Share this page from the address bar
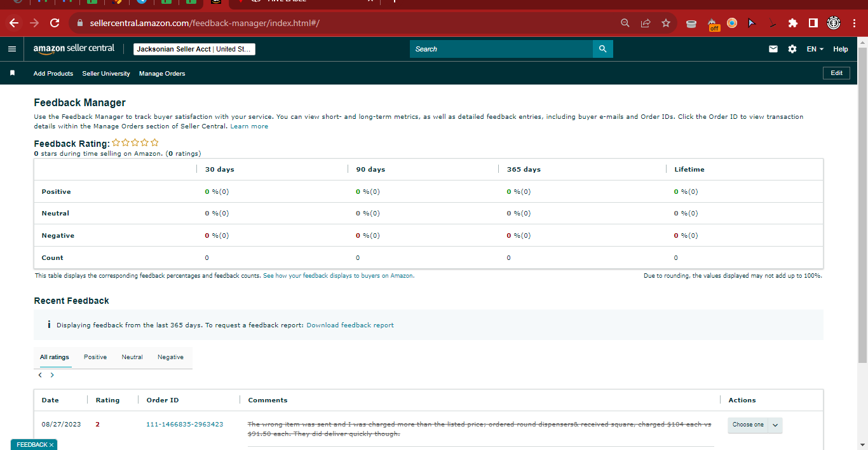The width and height of the screenshot is (868, 450). [x=646, y=23]
